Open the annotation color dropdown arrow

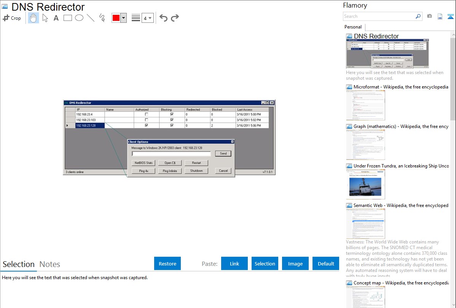[124, 18]
